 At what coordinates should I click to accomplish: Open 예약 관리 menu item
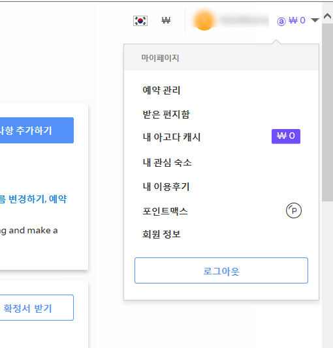161,91
